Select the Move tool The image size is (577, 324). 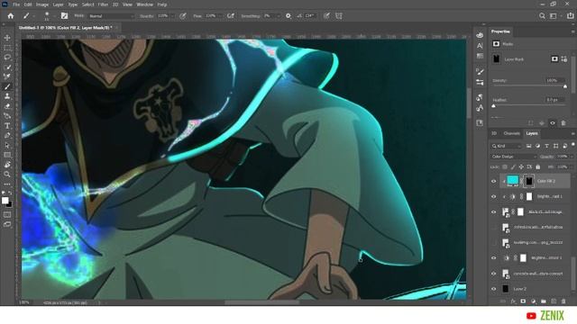[x=7, y=38]
